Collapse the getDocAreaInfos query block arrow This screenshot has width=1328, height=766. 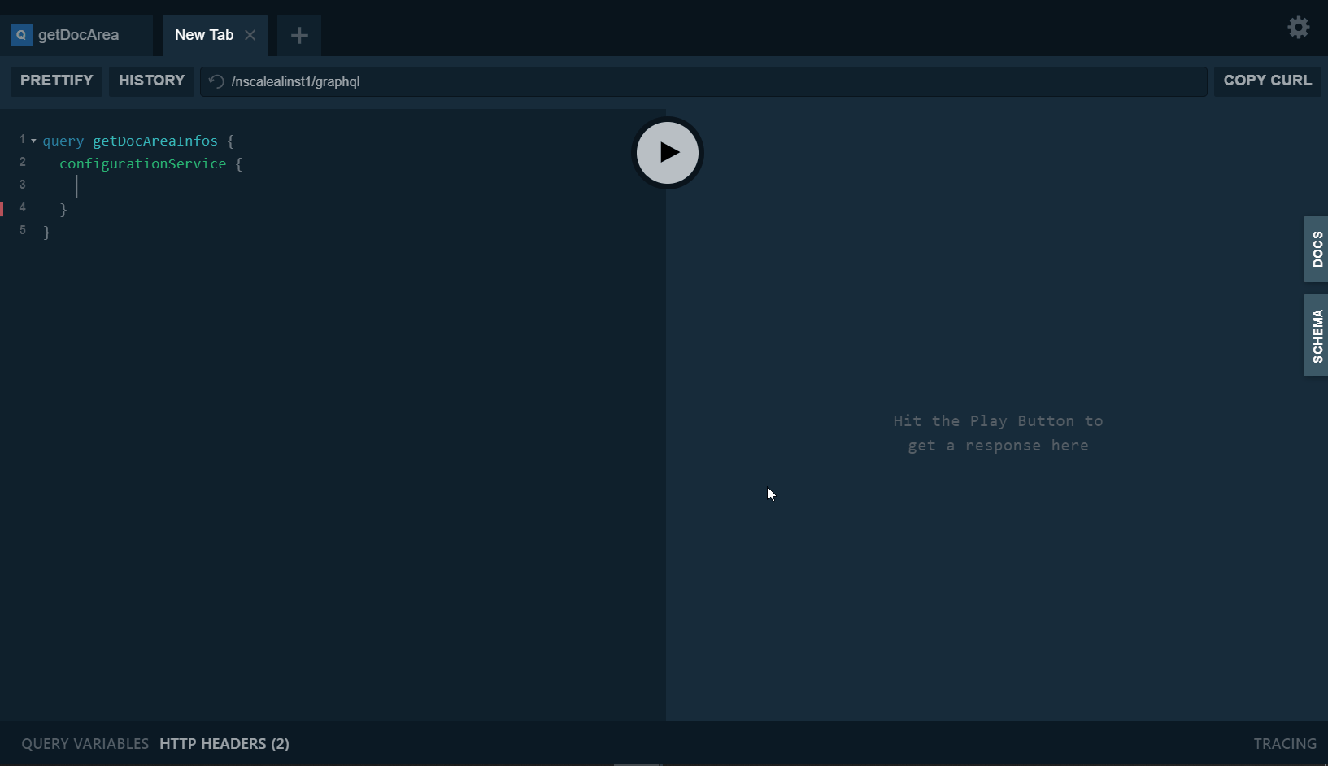click(x=33, y=139)
